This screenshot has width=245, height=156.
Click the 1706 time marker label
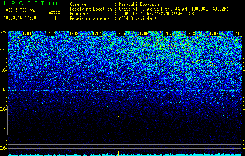[144, 34]
